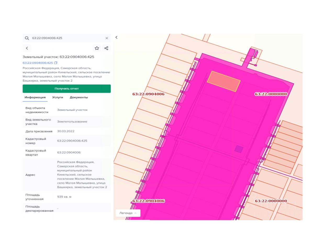Select the highlighted yellow-bordered parcel on map
This screenshot has width=335, height=237.
click(224, 81)
